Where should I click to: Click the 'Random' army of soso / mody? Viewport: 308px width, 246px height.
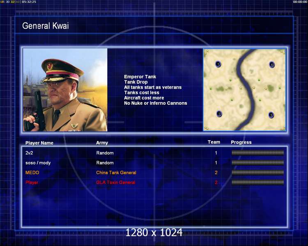105,163
